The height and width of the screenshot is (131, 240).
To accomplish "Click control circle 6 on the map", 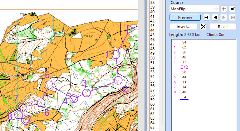I will click(41, 103).
